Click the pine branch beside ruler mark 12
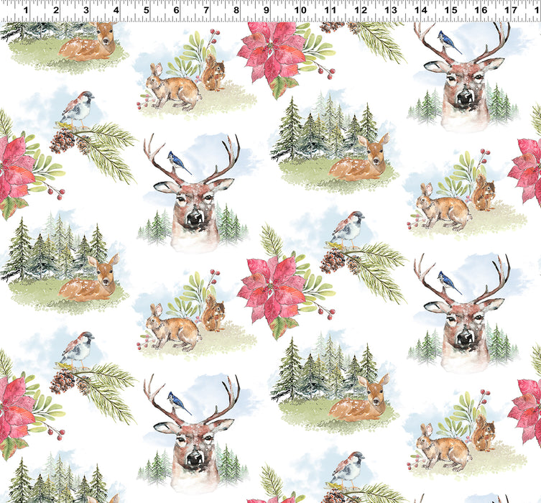This screenshot has width=541, height=503. (379, 40)
